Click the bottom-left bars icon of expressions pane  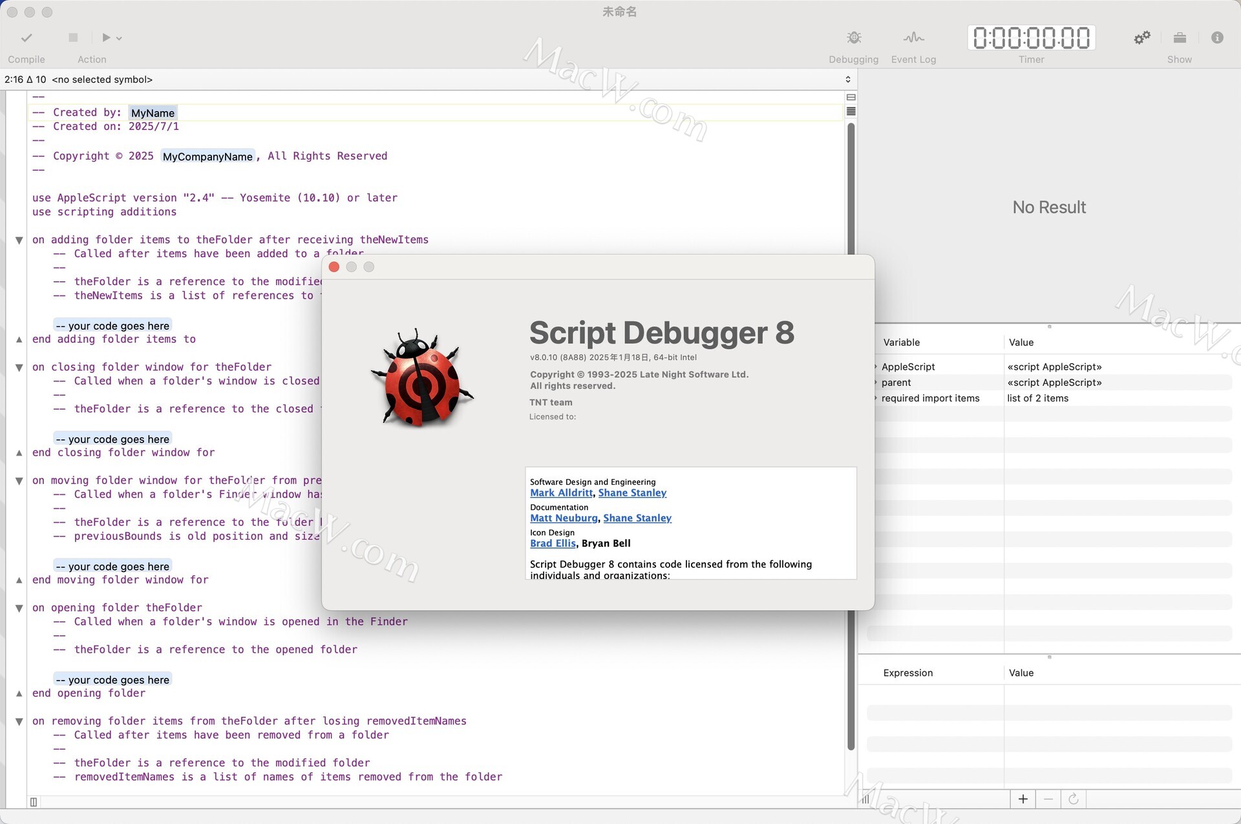(865, 799)
